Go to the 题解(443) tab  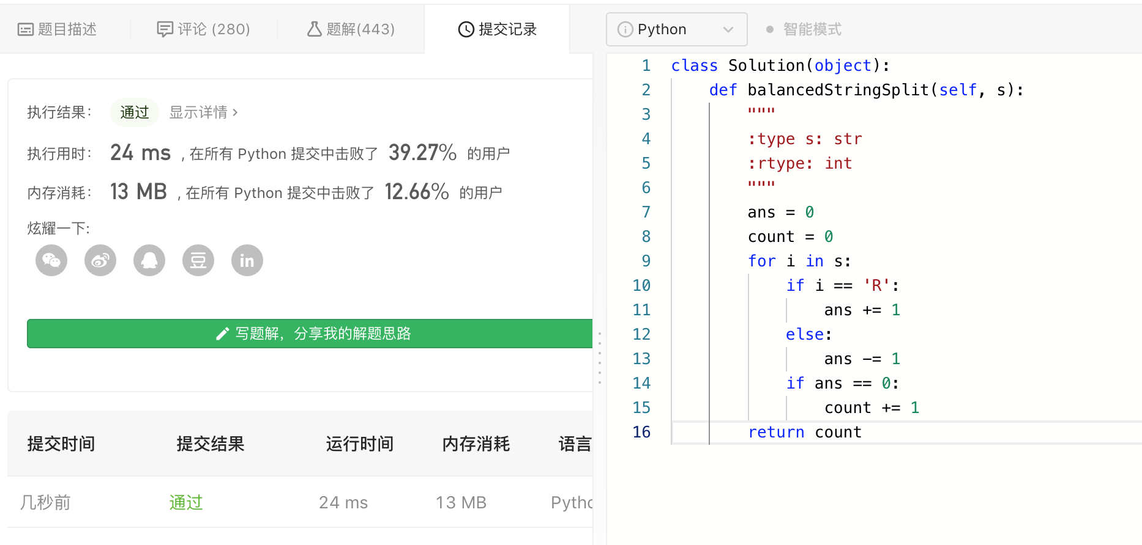pos(351,29)
